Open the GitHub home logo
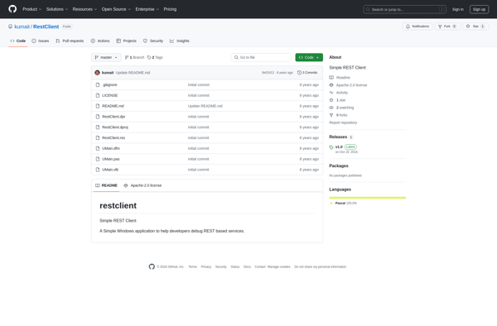The image size is (497, 326). pyautogui.click(x=12, y=9)
